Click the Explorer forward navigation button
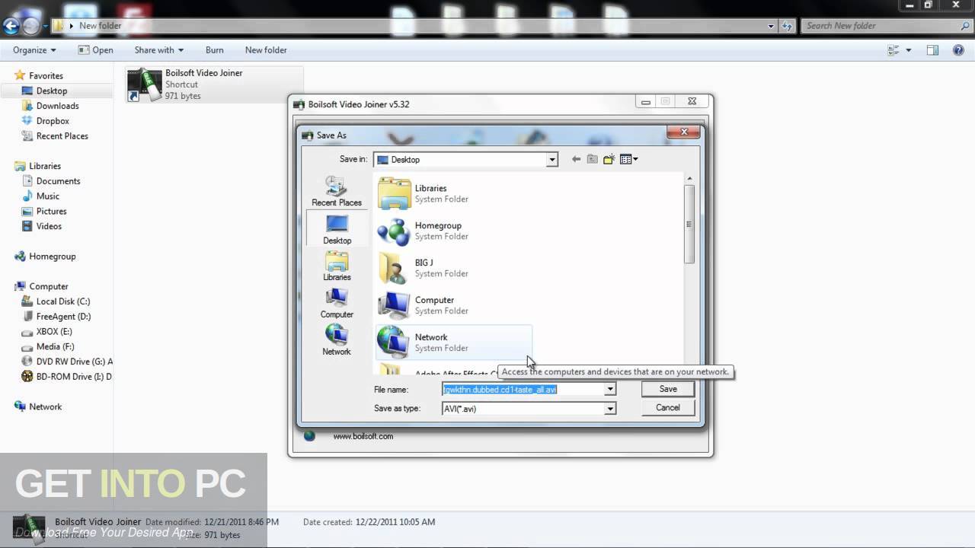The width and height of the screenshot is (975, 548). [x=30, y=26]
